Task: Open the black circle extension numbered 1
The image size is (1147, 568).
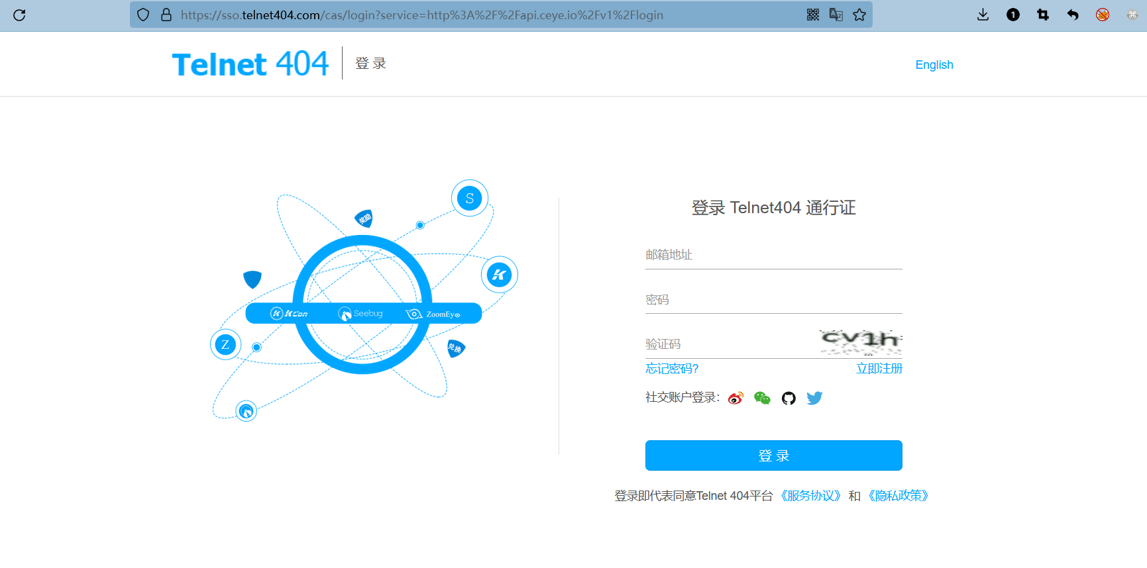Action: pyautogui.click(x=1013, y=15)
